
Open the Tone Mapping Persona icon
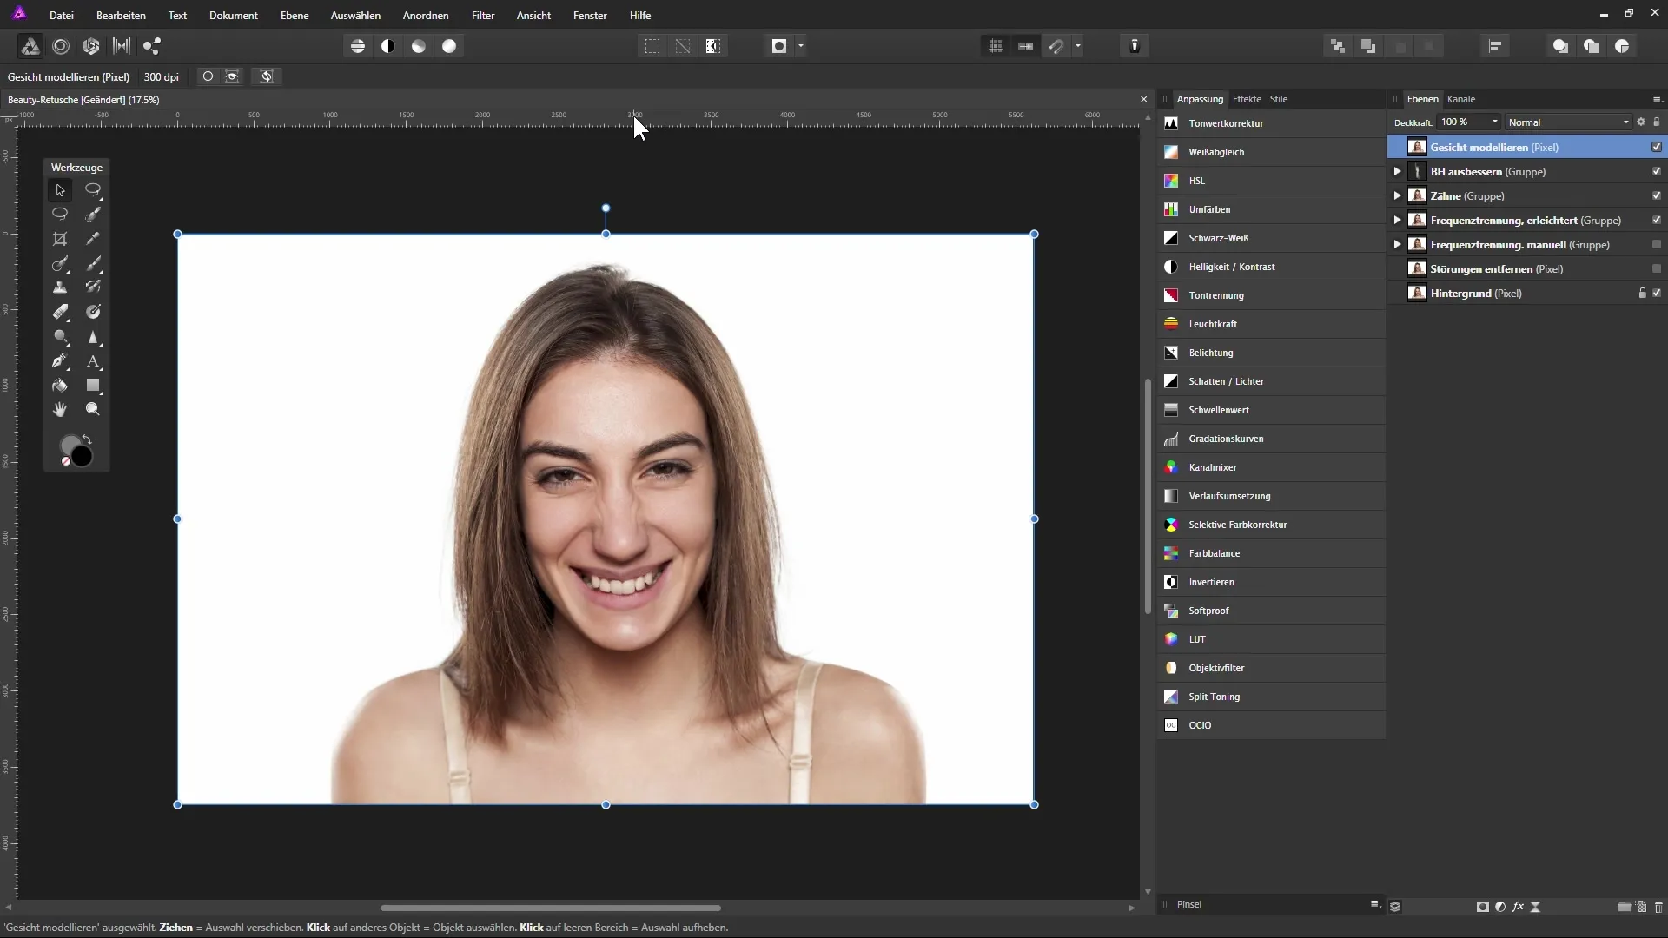pos(122,46)
